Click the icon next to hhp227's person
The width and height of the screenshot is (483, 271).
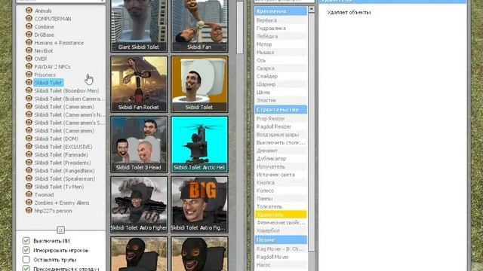coord(29,211)
